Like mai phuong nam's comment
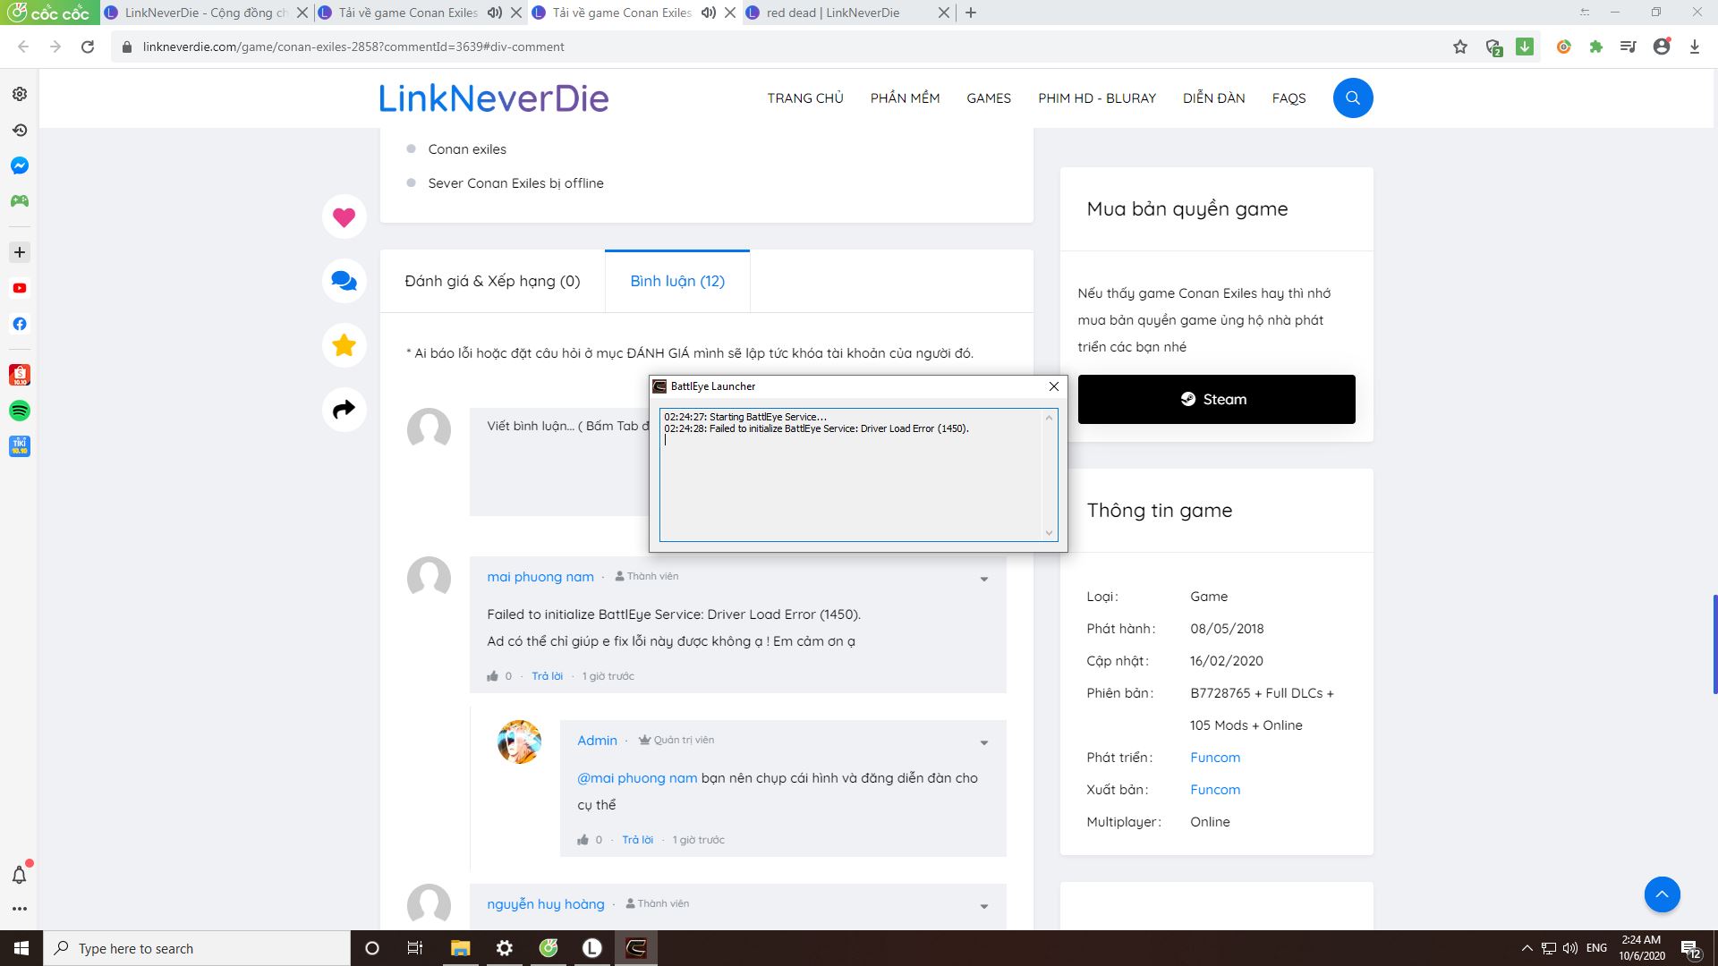1718x966 pixels. pyautogui.click(x=492, y=676)
